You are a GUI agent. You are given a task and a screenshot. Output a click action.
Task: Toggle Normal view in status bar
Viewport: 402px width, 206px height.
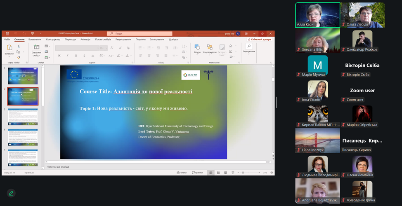click(x=210, y=173)
